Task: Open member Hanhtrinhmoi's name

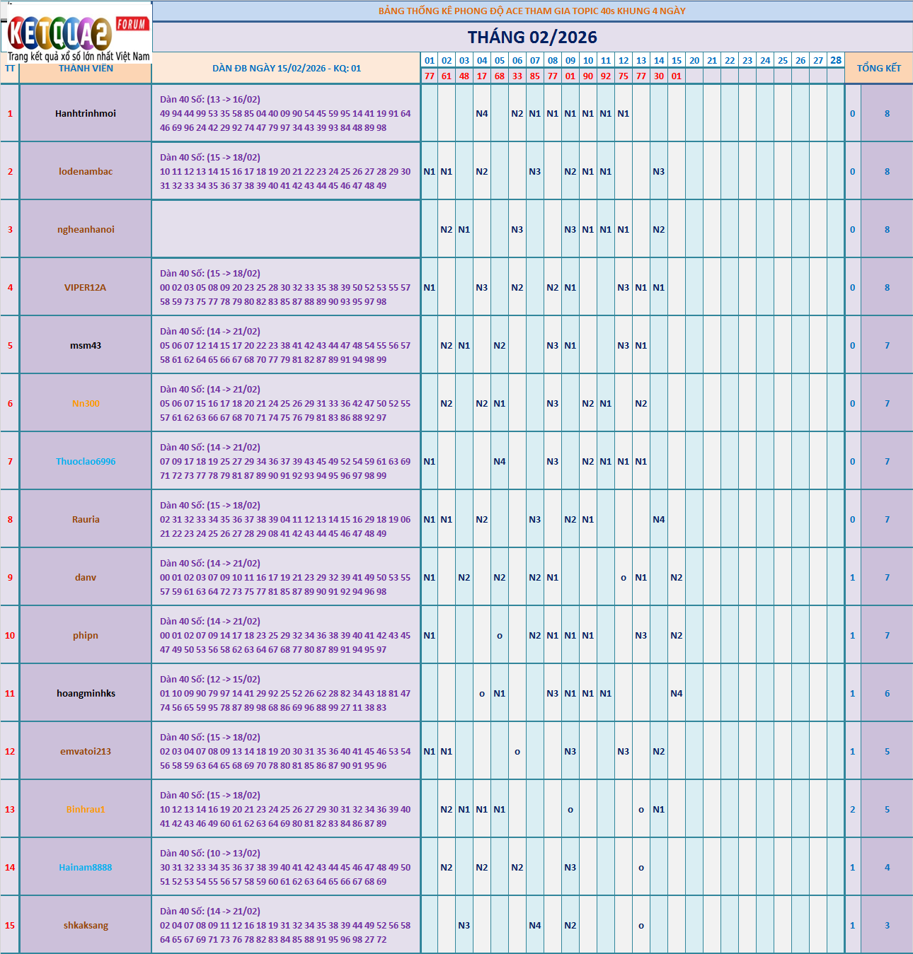Action: click(x=86, y=114)
